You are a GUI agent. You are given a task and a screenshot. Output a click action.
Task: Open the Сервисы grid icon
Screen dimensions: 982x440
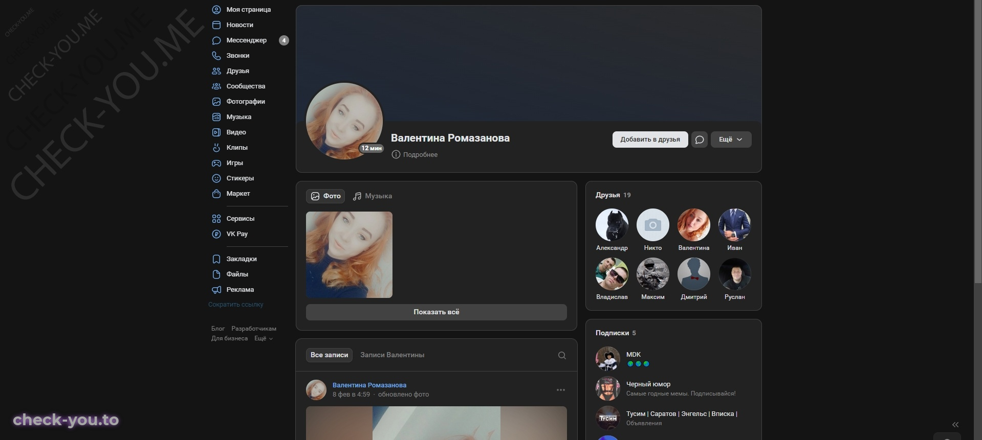(216, 219)
